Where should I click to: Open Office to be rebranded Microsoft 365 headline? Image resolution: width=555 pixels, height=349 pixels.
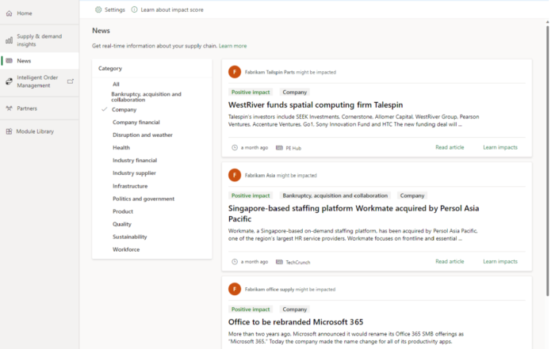tap(296, 322)
